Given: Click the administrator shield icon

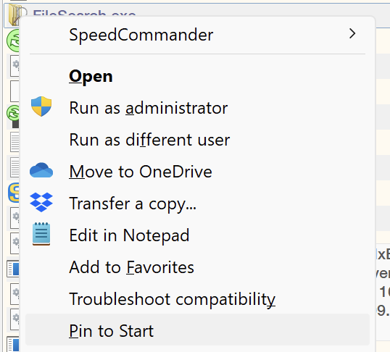Looking at the screenshot, I should [x=41, y=106].
